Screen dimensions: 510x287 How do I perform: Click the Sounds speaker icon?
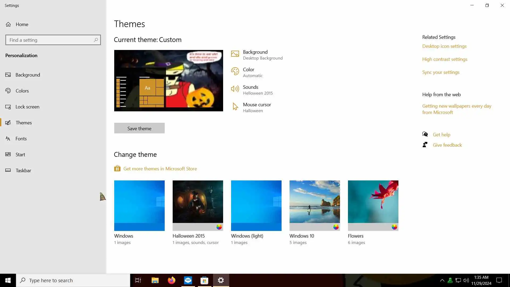235,89
